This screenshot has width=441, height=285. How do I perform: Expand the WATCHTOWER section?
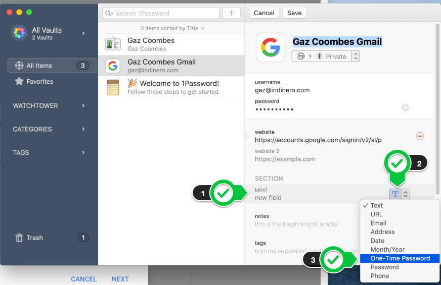[x=83, y=105]
